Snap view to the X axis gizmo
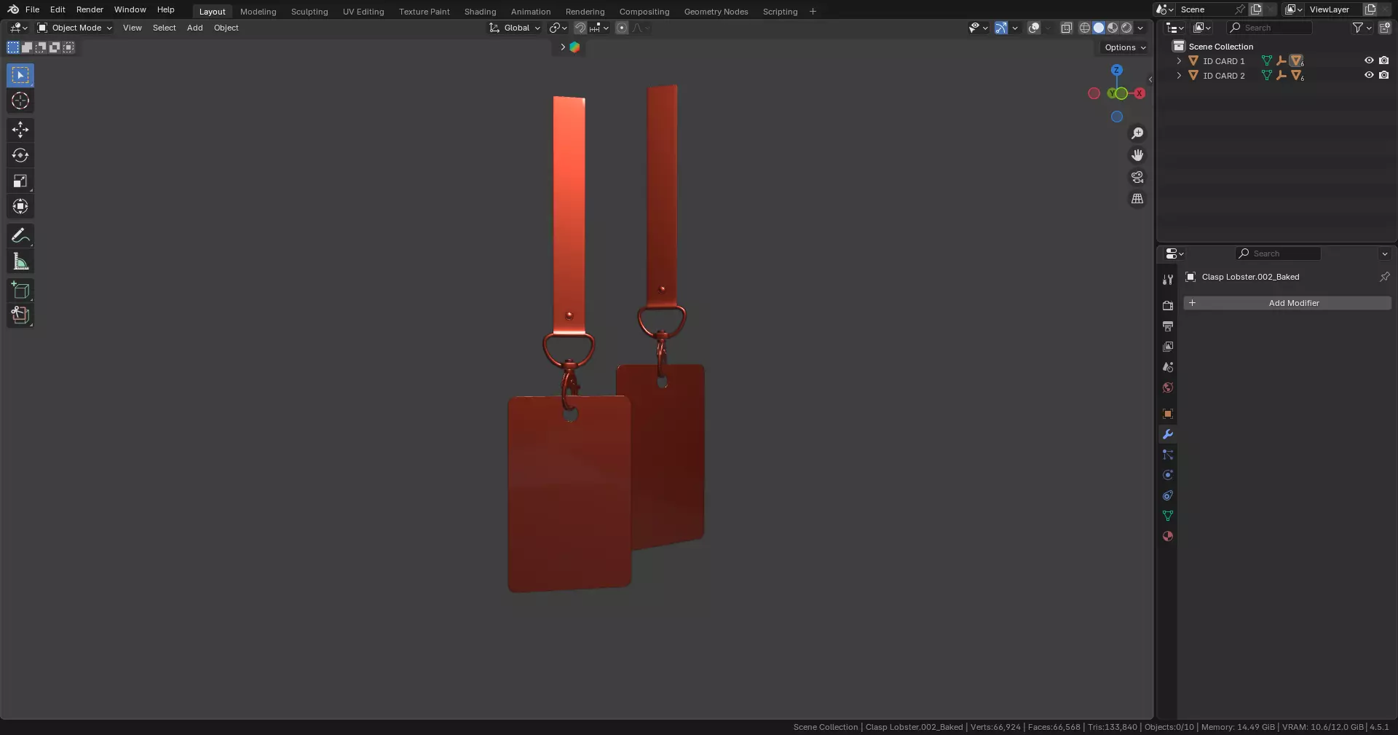Screen dimensions: 1398x735 (1140, 93)
